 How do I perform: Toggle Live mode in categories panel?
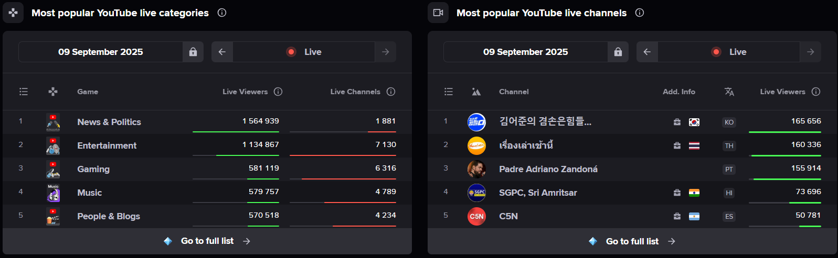pyautogui.click(x=304, y=52)
